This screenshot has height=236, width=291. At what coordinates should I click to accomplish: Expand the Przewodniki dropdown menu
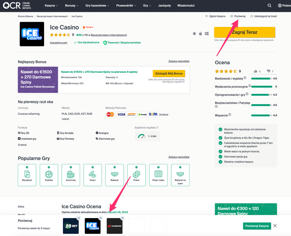[126, 5]
